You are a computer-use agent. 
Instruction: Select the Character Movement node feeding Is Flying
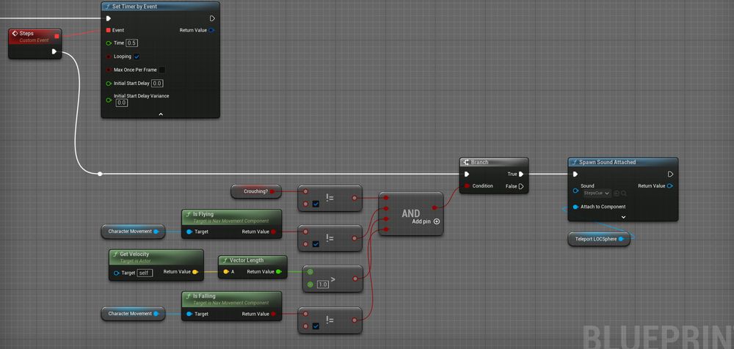(133, 232)
